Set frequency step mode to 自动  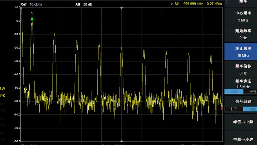click(234, 91)
